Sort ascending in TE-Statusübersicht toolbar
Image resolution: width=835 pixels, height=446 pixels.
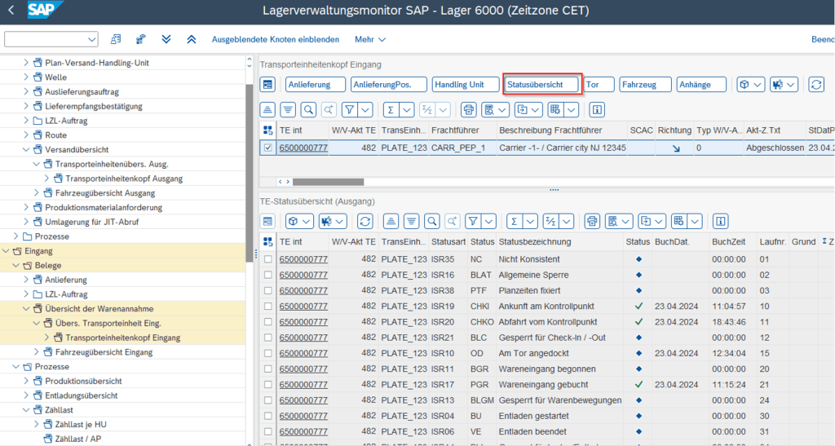coord(391,221)
